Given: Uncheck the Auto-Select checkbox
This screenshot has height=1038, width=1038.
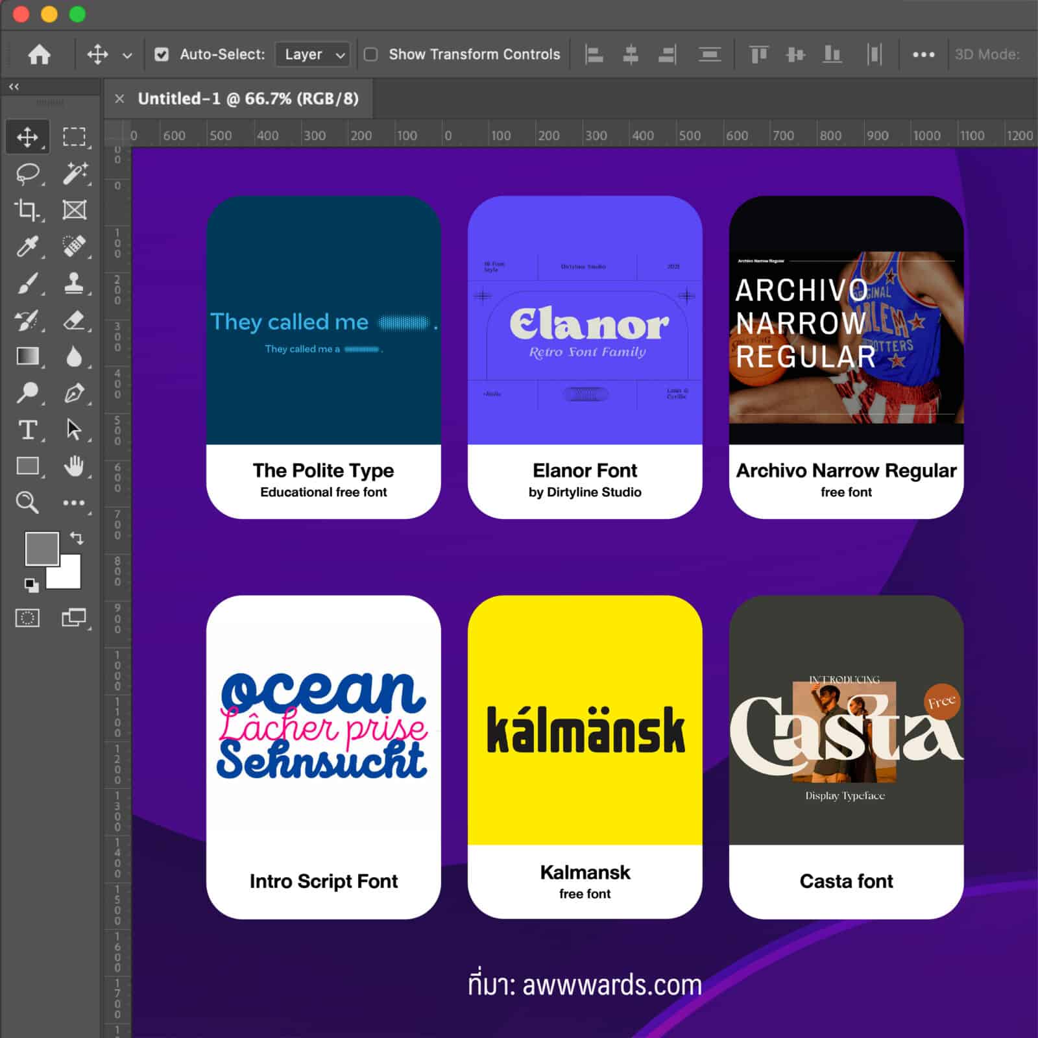Looking at the screenshot, I should click(162, 54).
